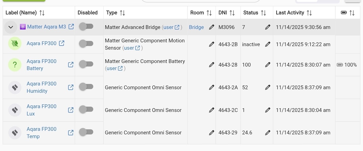The height and width of the screenshot is (151, 363).
Task: Open Bridge room link
Action: pos(196,27)
